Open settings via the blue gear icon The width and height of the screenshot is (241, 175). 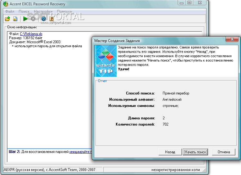click(44, 19)
